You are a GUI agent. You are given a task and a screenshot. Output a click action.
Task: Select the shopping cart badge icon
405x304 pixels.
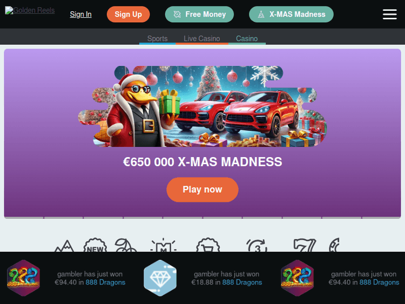coord(208,245)
